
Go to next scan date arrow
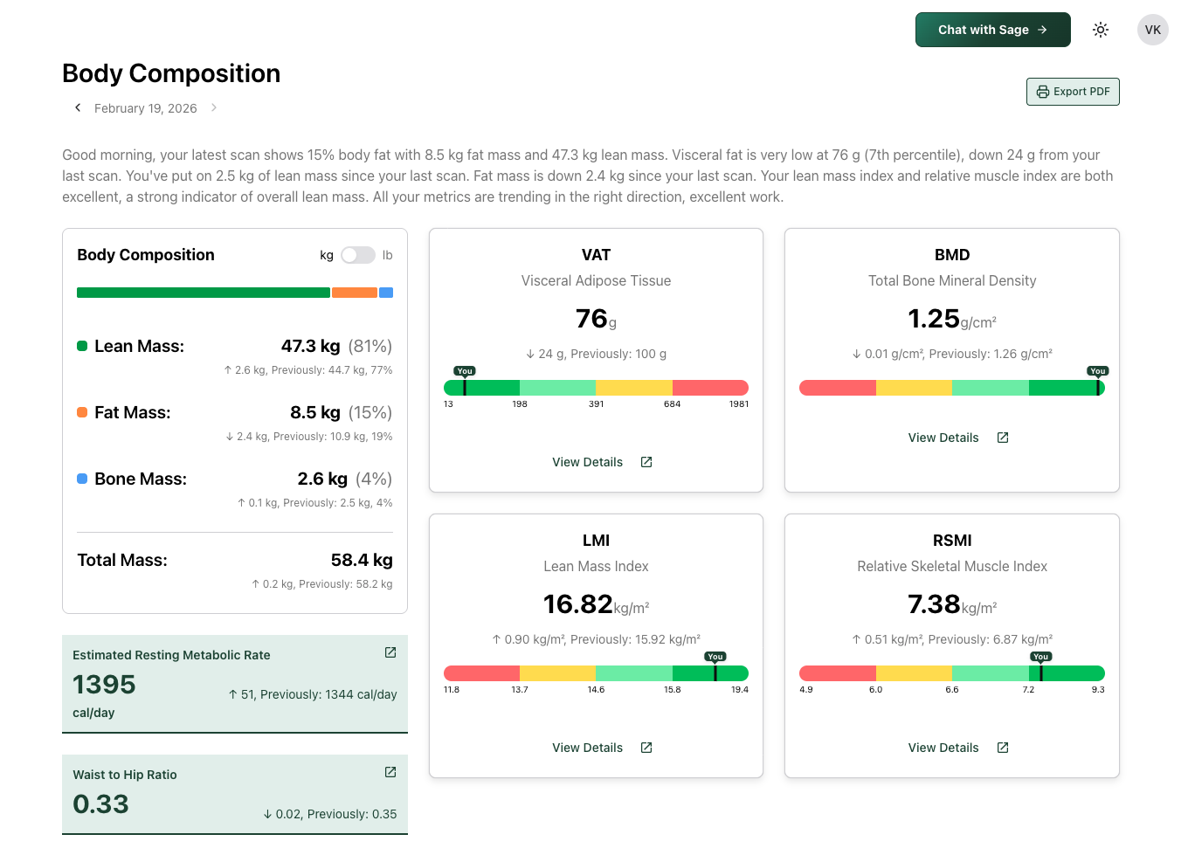click(214, 107)
